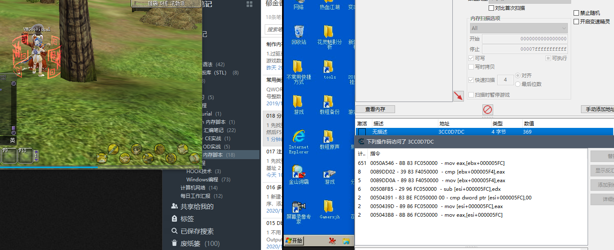
Task: Select 计算机网络 (14) notebook
Action: pyautogui.click(x=199, y=188)
